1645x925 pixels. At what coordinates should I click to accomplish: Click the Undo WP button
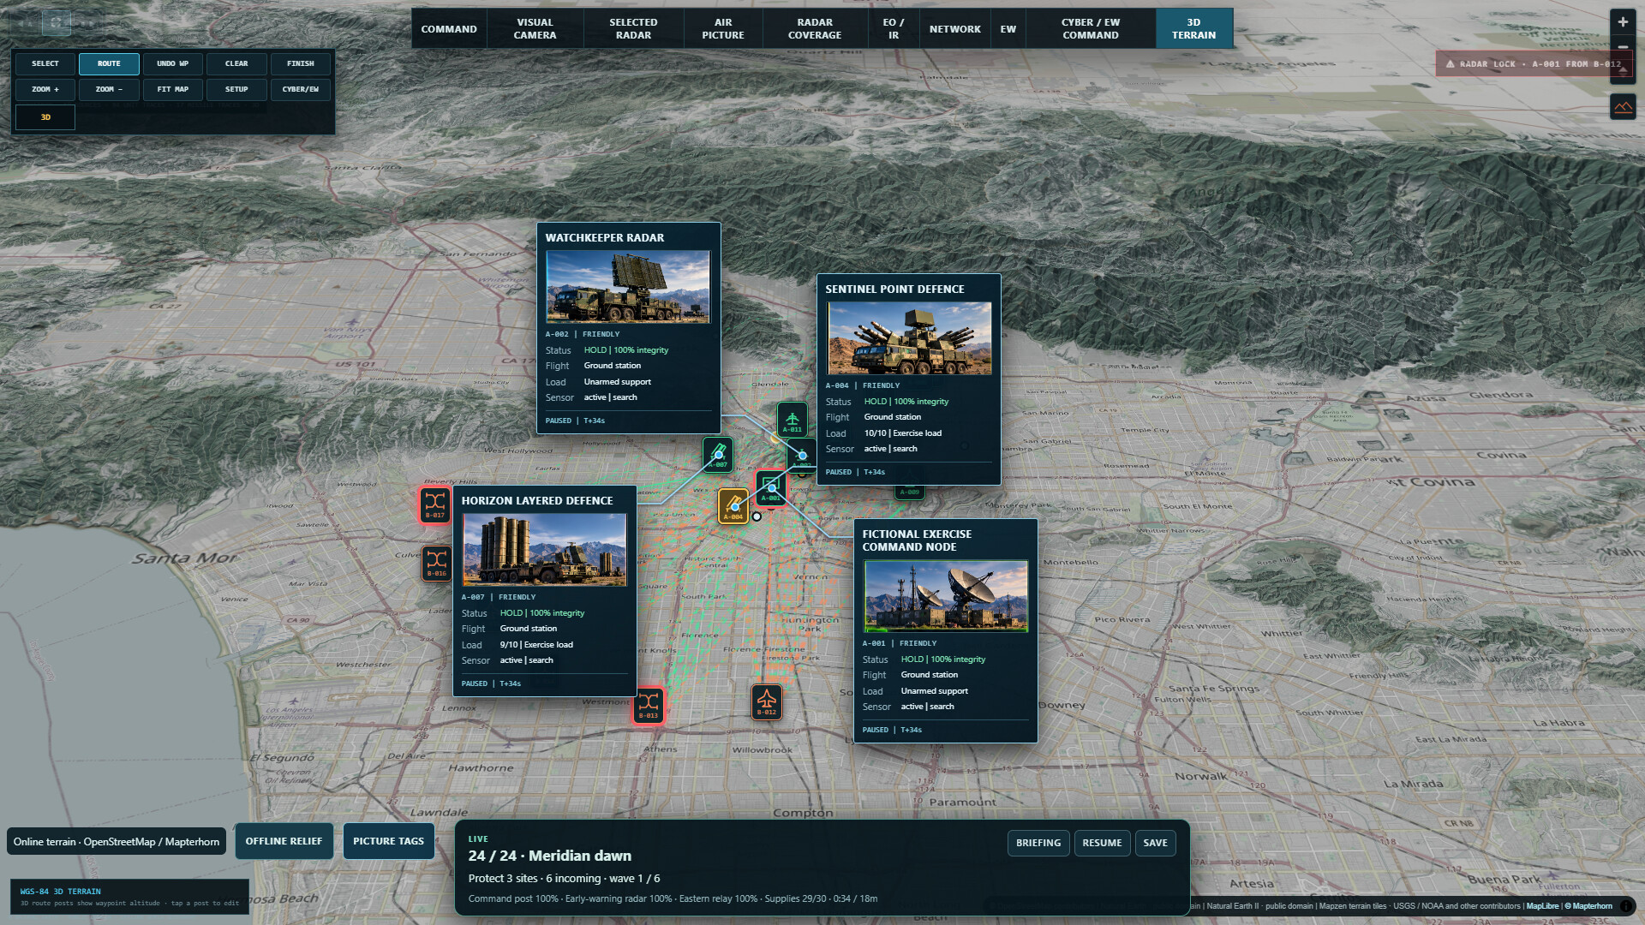tap(172, 63)
